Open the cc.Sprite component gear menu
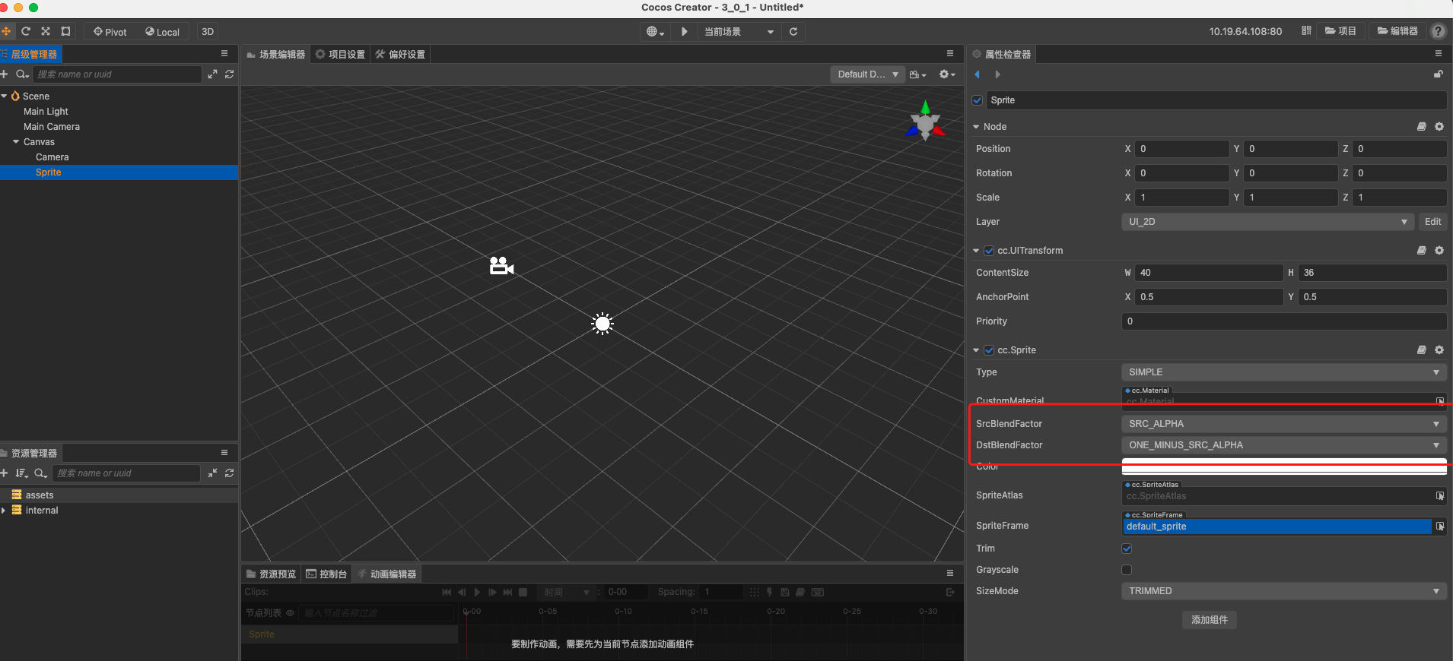The image size is (1453, 661). pos(1439,350)
